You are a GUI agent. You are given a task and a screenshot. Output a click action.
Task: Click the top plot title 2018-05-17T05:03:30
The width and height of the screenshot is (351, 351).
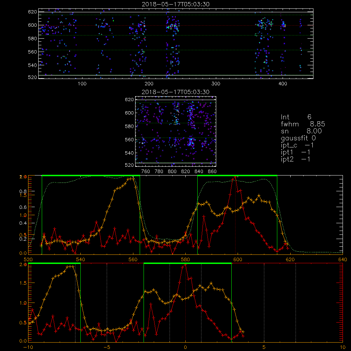click(x=175, y=4)
